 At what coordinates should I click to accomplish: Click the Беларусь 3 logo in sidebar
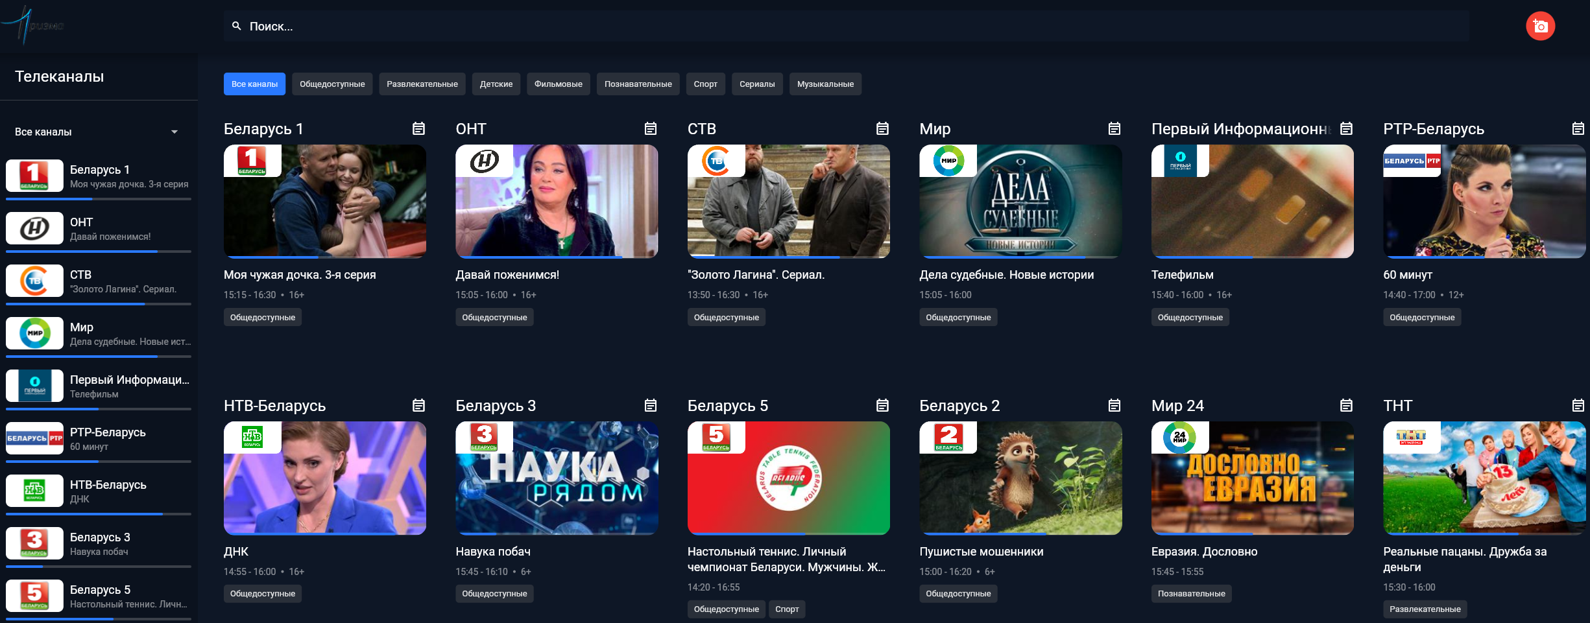coord(34,543)
